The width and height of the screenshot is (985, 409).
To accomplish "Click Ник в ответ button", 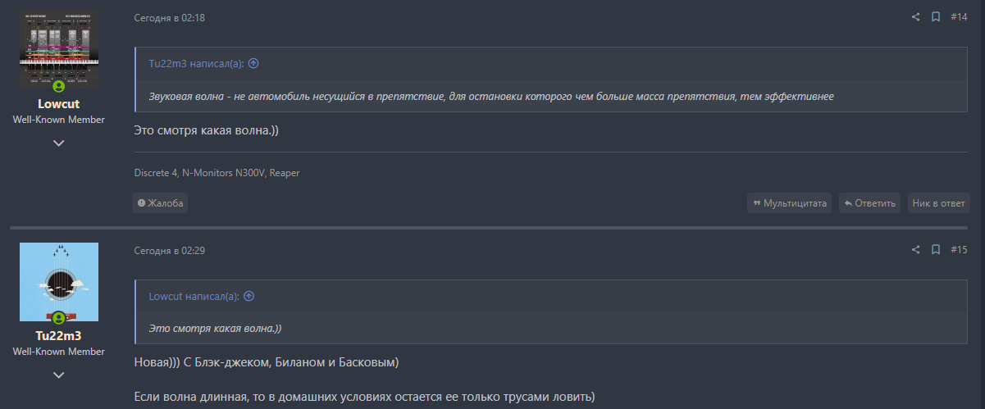I will (938, 202).
